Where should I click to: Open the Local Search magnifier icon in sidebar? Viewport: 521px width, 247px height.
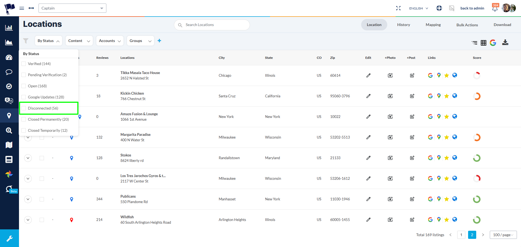point(9,130)
